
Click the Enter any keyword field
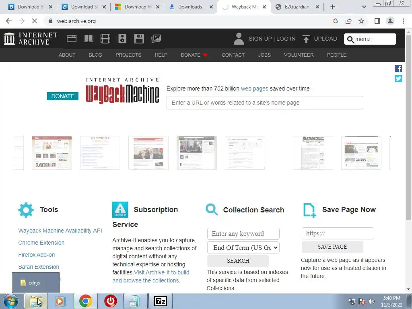[243, 234]
